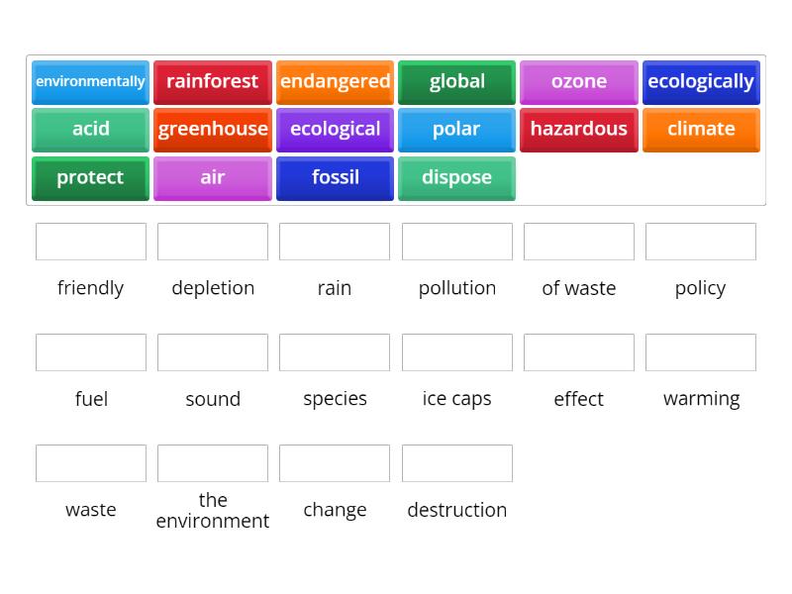Click the 'ozone' word tile

(578, 82)
